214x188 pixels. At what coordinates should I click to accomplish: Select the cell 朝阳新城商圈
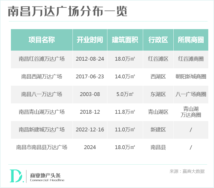191,76
